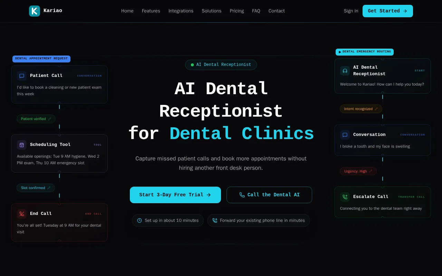Click "Forward your existing phone line in minutes"
The height and width of the screenshot is (276, 442).
pos(262,220)
